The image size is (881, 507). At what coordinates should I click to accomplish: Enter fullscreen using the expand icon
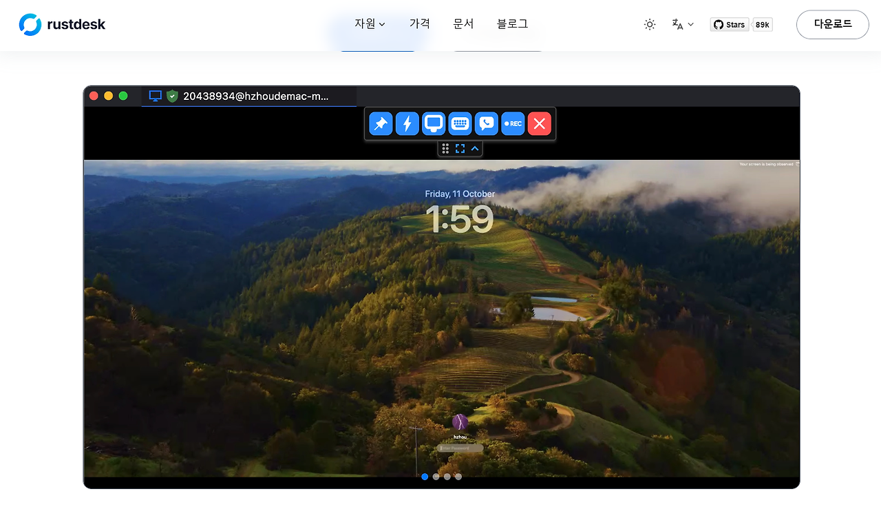tap(460, 147)
